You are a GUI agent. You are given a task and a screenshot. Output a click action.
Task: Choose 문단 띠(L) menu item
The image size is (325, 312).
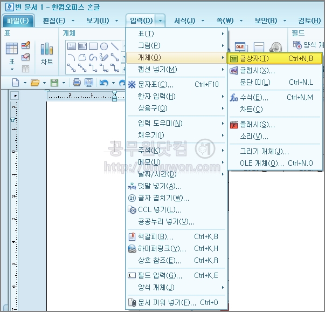[275, 83]
